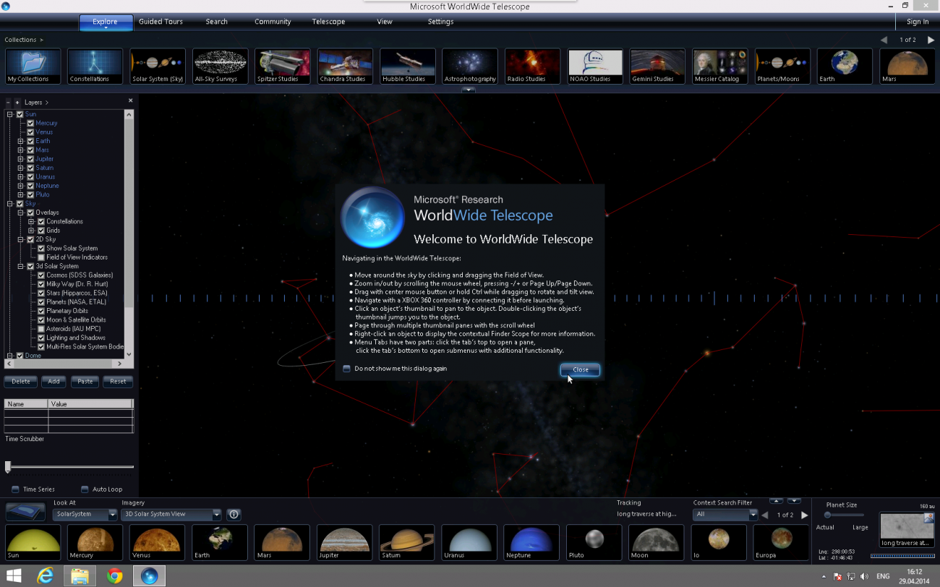Open the Astrophotography collection
Image resolution: width=940 pixels, height=587 pixels.
[470, 67]
